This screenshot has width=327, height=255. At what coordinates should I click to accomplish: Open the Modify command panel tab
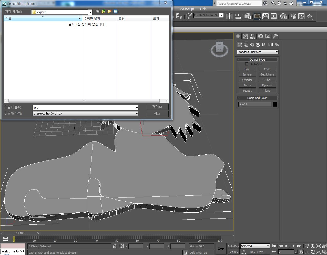[x=246, y=36]
